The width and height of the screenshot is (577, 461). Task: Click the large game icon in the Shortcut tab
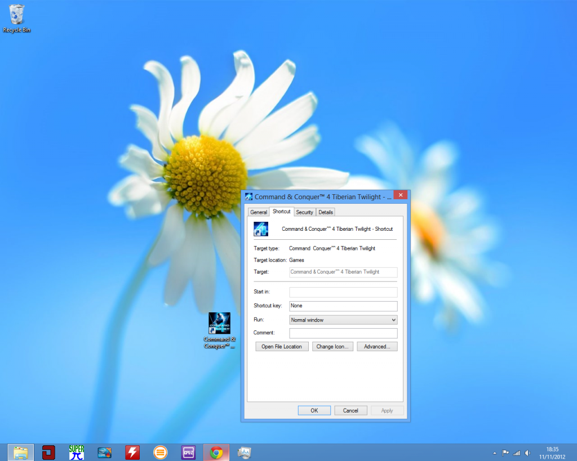[x=261, y=229]
